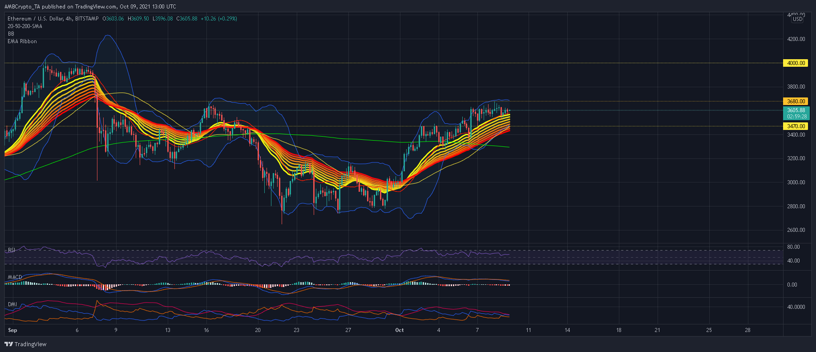The image size is (816, 352).
Task: Click the open value O3603.06
Action: [113, 19]
